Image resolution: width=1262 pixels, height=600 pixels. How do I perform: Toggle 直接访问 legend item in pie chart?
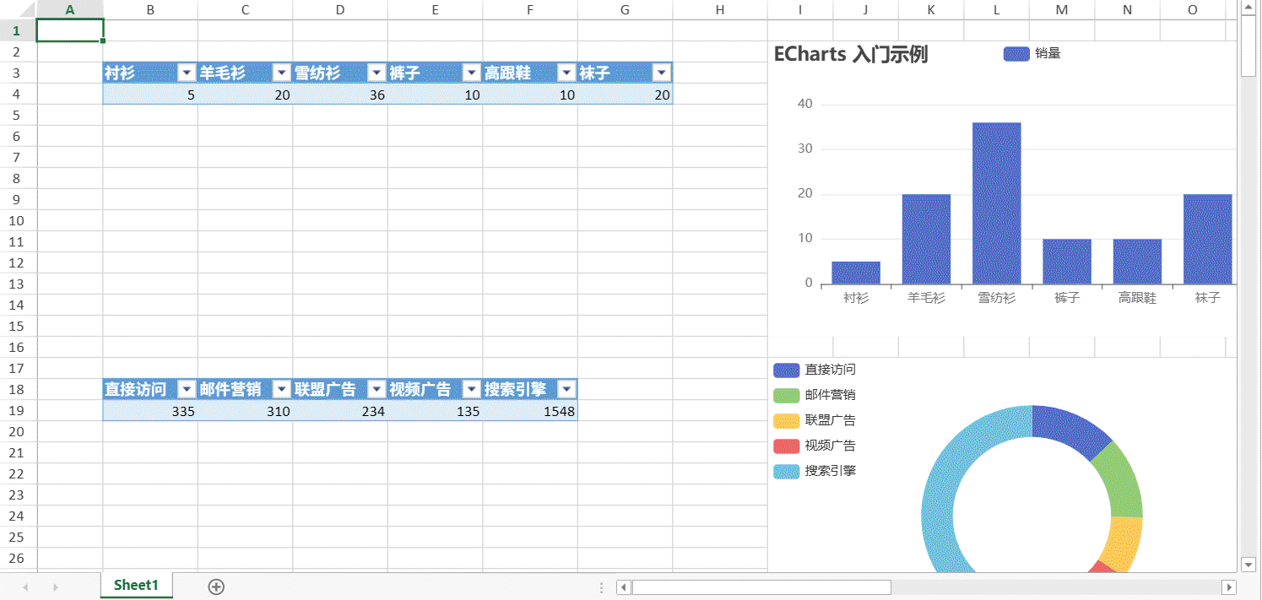(815, 370)
